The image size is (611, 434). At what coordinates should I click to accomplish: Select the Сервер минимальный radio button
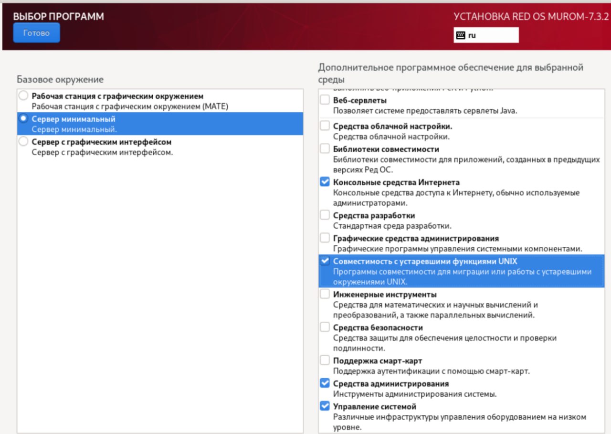point(23,119)
